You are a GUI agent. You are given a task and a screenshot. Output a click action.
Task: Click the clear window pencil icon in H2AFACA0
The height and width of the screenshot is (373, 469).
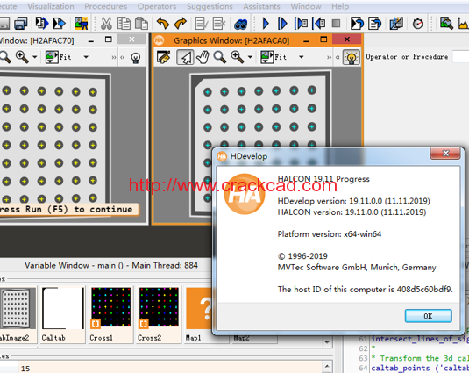pos(163,57)
